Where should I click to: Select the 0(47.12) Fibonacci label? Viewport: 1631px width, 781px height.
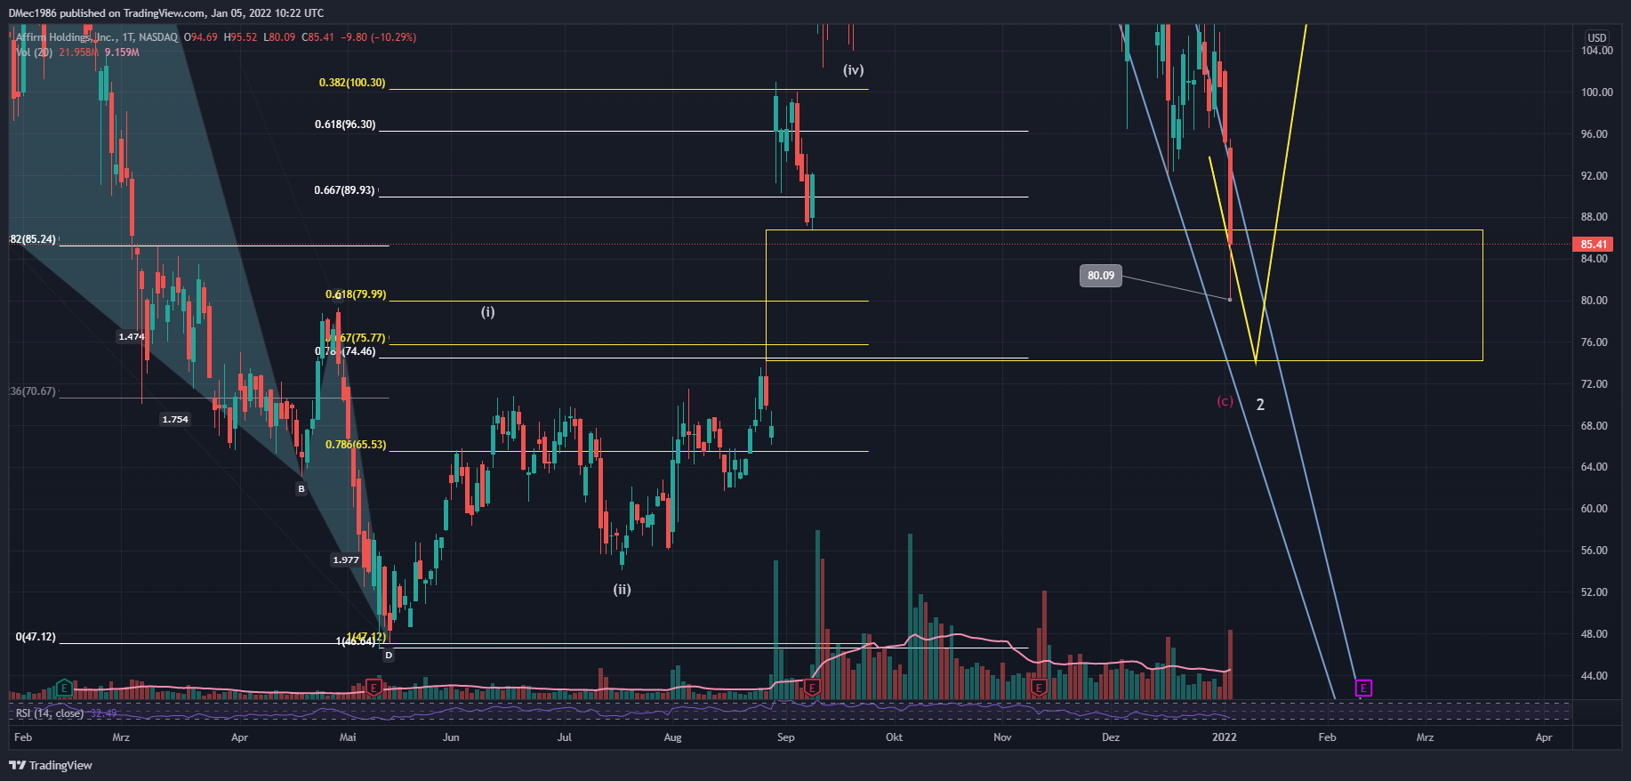[x=36, y=637]
